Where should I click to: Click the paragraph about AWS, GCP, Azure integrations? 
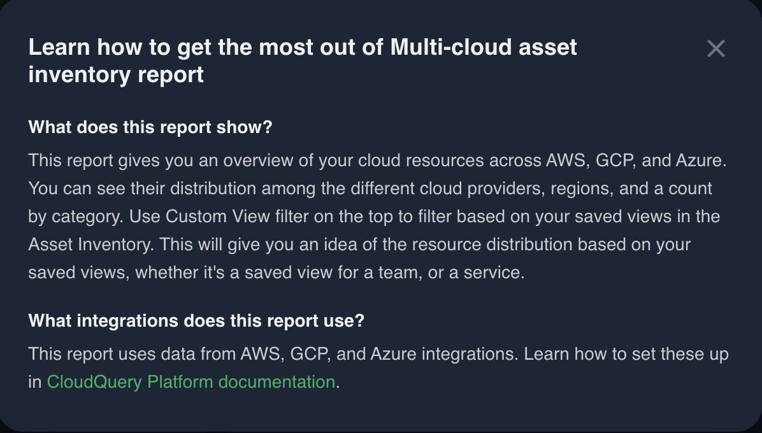point(378,367)
